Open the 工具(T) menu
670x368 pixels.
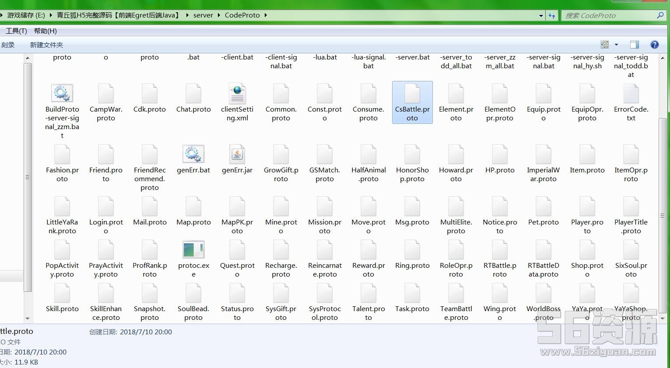[x=16, y=31]
